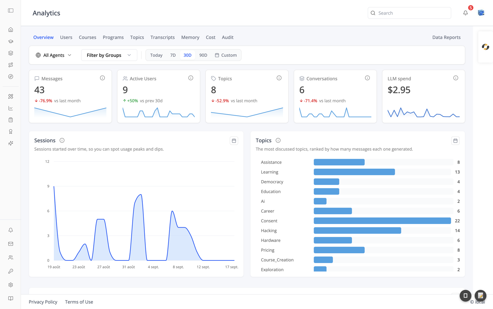Open the Topics panel calendar icon

pos(456,141)
